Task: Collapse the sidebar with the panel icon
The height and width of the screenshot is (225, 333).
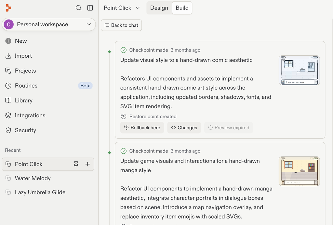Action: (90, 8)
